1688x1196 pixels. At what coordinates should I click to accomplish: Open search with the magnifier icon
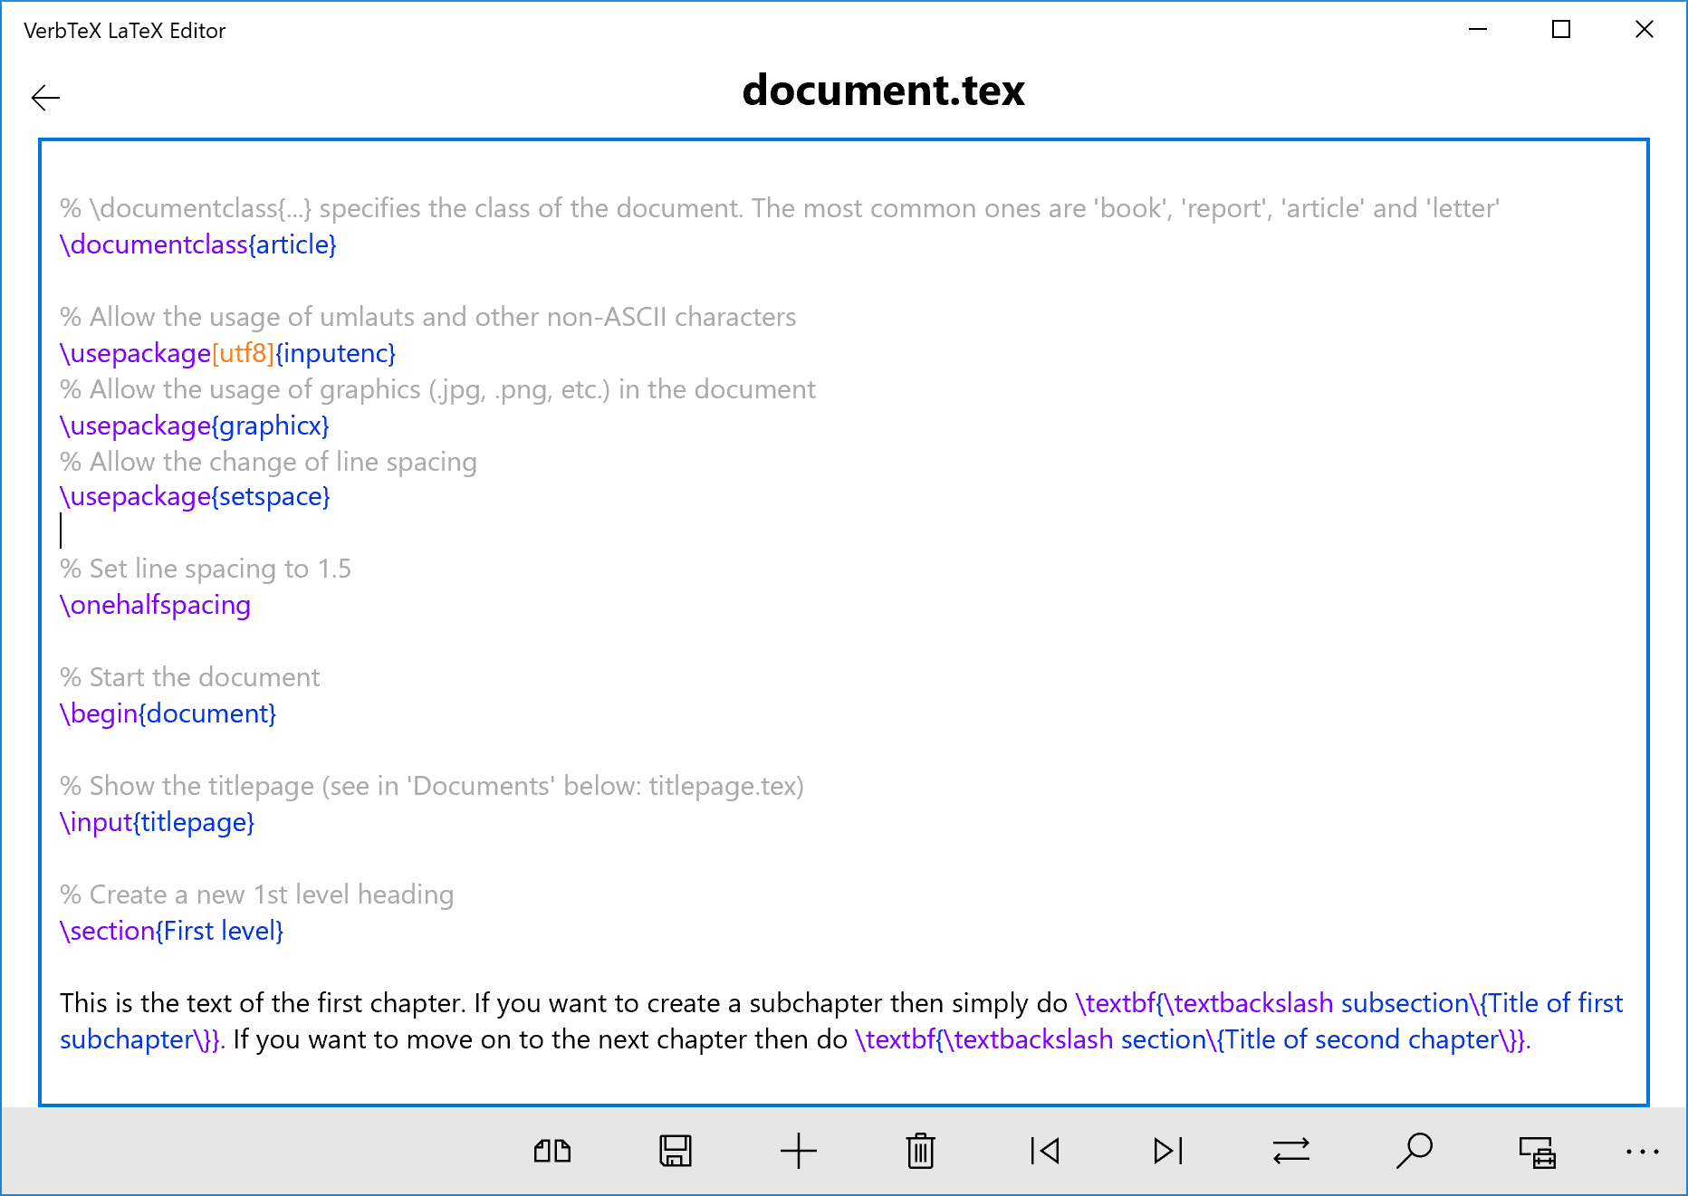tap(1415, 1151)
